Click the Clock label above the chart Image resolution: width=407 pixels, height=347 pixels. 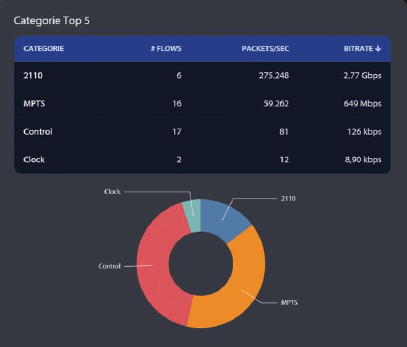112,192
